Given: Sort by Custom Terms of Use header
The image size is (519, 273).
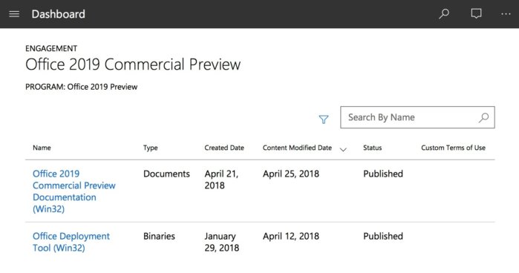Looking at the screenshot, I should pos(453,148).
